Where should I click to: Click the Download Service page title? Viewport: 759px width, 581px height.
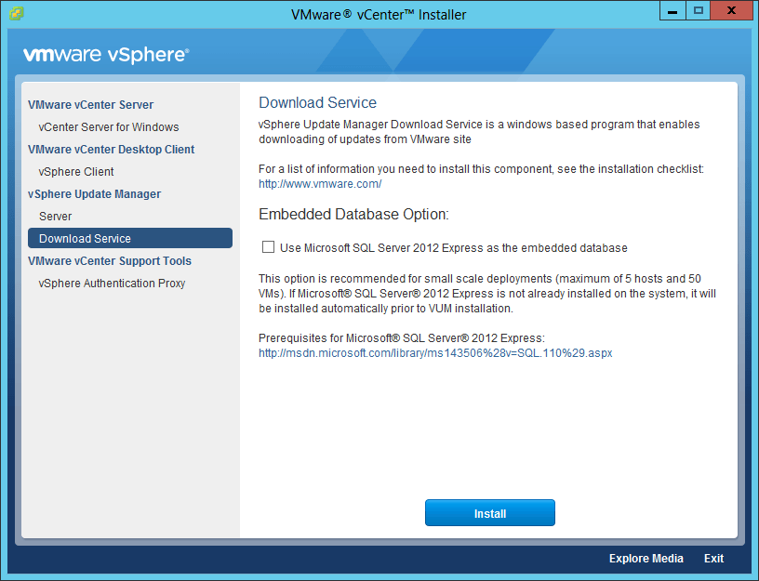point(317,102)
